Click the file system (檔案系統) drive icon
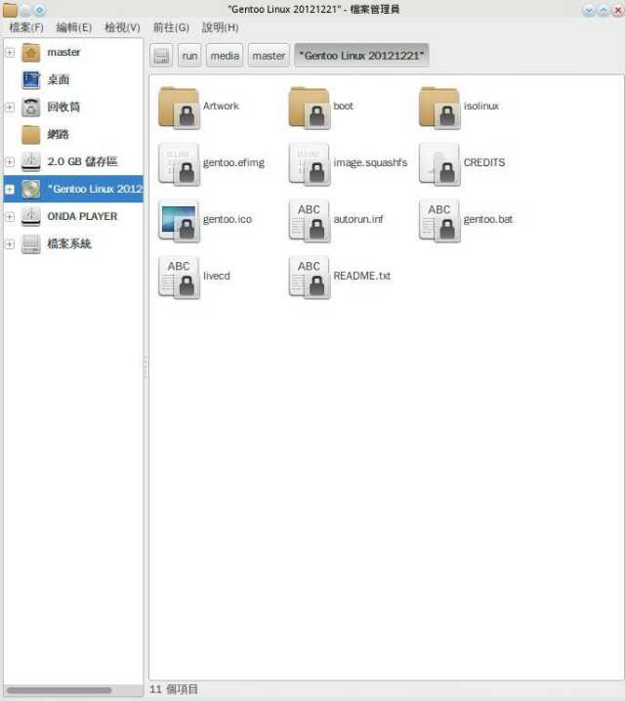Image resolution: width=625 pixels, height=701 pixels. pos(31,243)
